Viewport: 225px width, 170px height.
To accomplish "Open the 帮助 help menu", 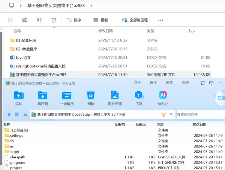I will click(186, 82).
